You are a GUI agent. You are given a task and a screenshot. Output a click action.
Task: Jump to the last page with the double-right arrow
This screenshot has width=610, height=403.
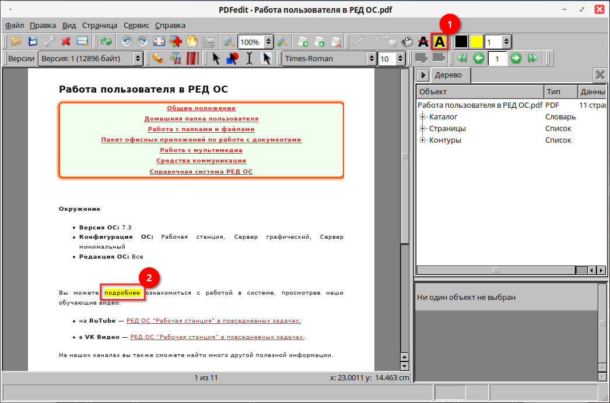(532, 58)
